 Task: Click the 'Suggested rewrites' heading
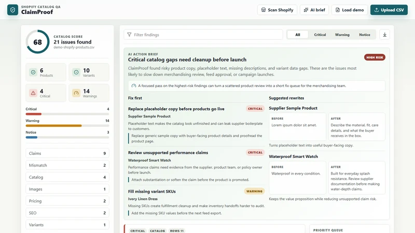(286, 98)
